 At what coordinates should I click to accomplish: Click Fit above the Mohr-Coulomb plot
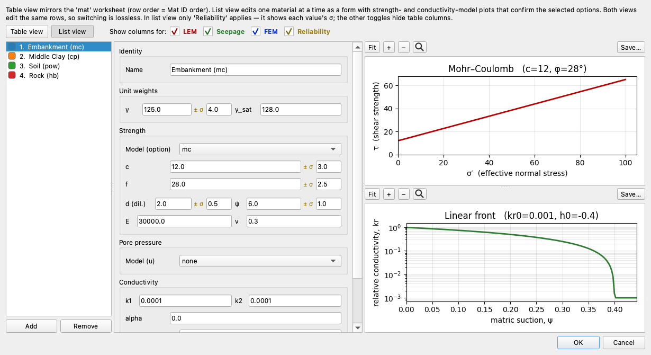(x=372, y=47)
